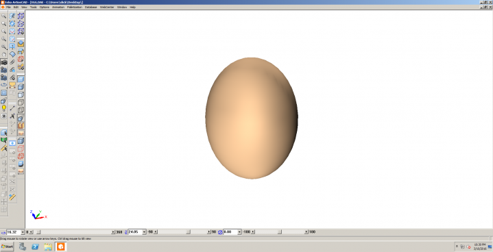
Task: Click the yellow ruler with arrow icon
Action: pyautogui.click(x=4, y=148)
